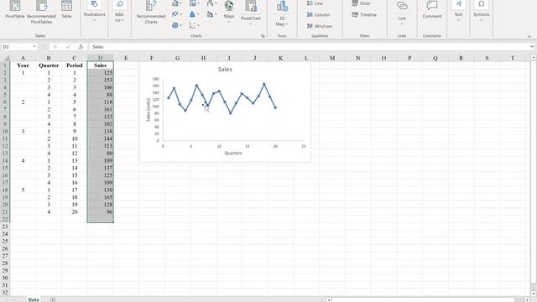
Task: Select the Data sheet tab
Action: point(34,299)
